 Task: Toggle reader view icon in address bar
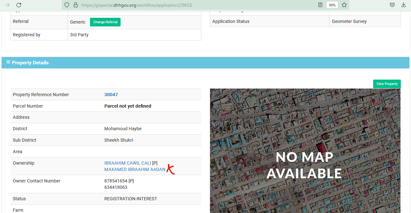point(320,5)
